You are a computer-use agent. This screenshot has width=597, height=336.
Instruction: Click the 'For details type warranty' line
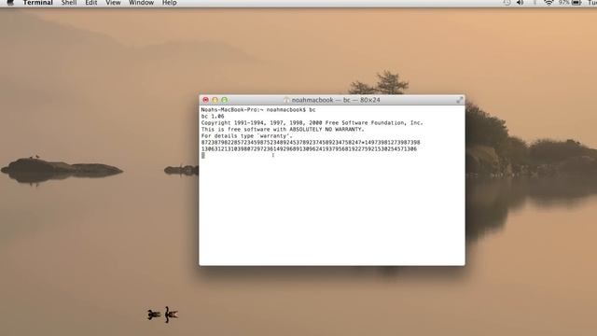[246, 135]
